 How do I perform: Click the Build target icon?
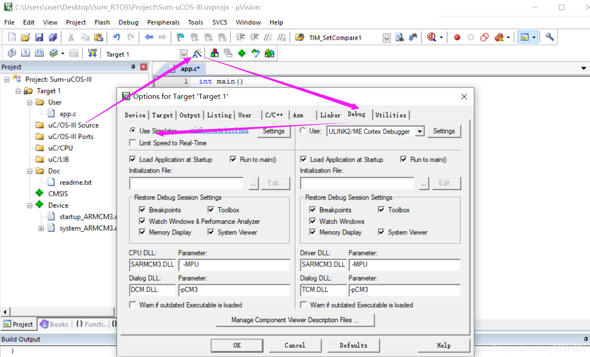click(26, 54)
